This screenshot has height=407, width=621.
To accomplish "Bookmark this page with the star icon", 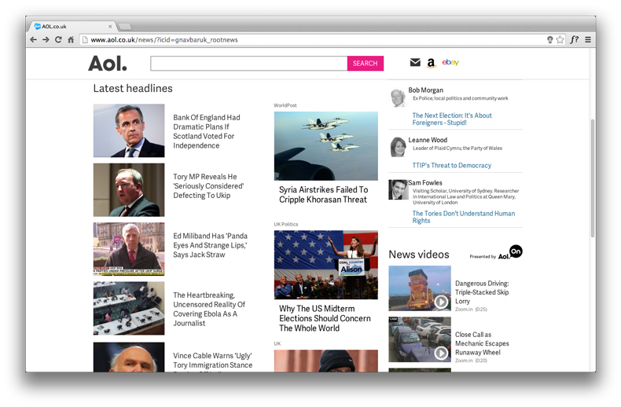I will coord(560,39).
